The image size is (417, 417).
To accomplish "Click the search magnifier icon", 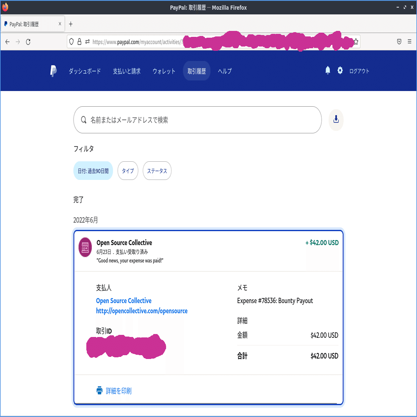I will tap(83, 120).
